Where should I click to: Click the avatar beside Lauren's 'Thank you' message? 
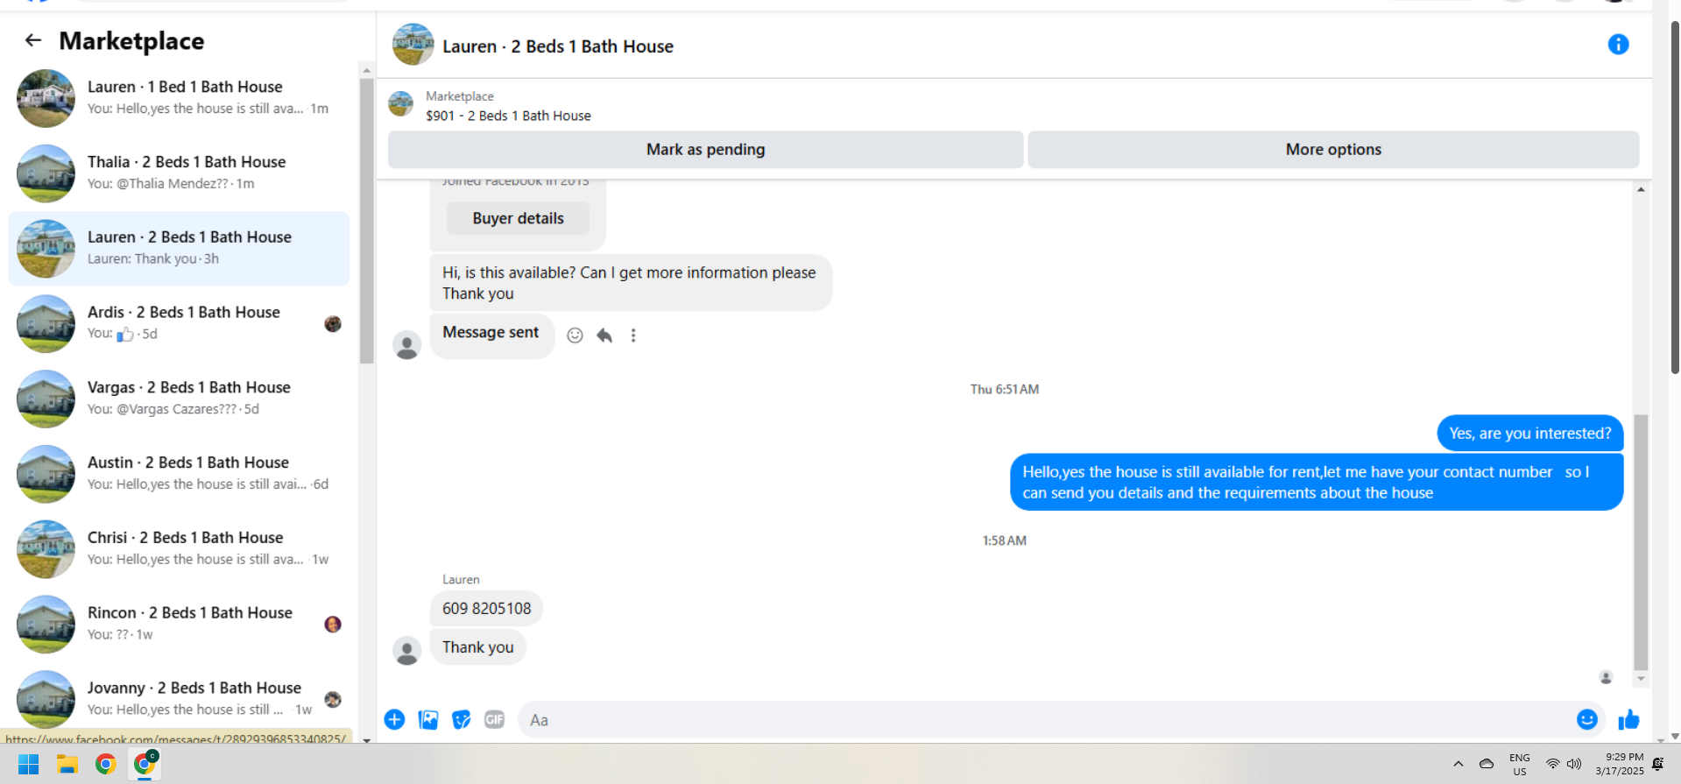pos(406,651)
